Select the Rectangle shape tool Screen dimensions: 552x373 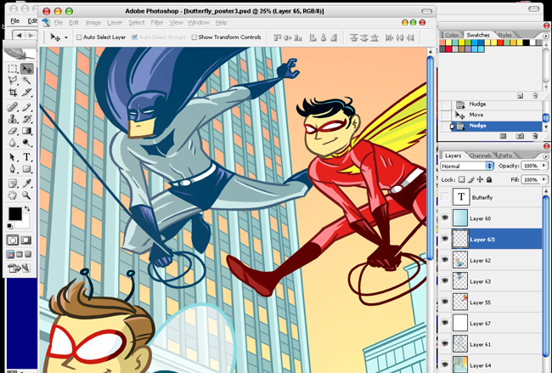pyautogui.click(x=27, y=169)
